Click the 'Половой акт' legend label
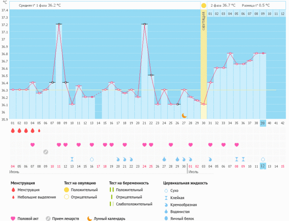 click(x=28, y=218)
